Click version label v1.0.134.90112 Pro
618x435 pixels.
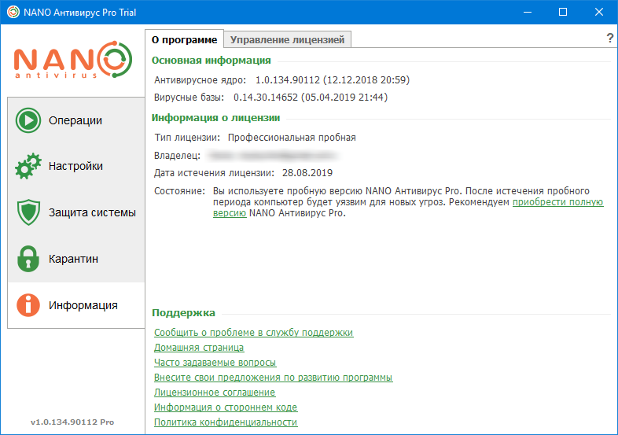point(72,422)
